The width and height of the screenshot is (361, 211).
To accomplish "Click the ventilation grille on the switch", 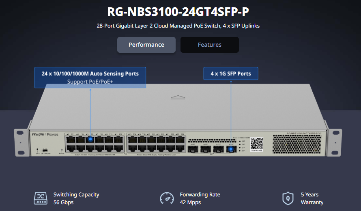I will pos(297,144).
